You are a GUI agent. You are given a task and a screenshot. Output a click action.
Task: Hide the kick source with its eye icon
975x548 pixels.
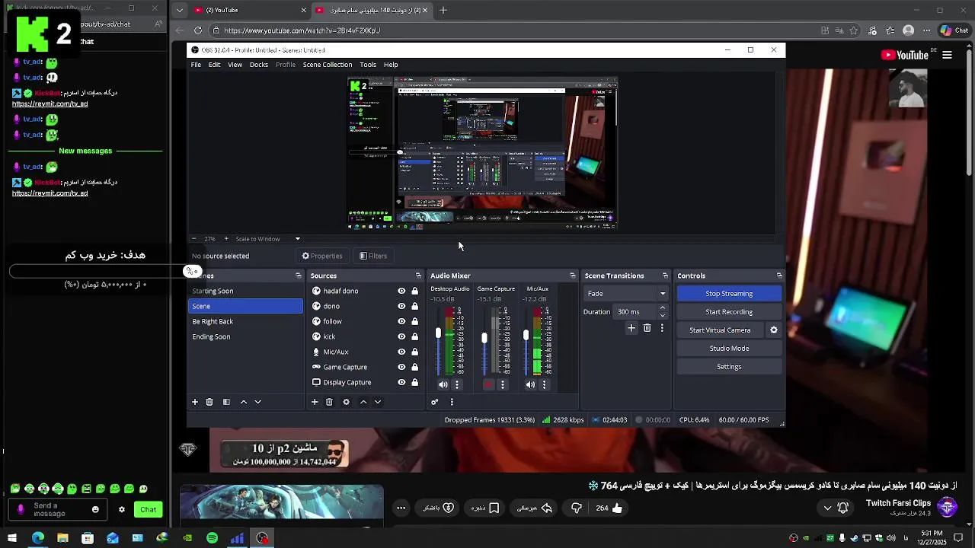401,336
